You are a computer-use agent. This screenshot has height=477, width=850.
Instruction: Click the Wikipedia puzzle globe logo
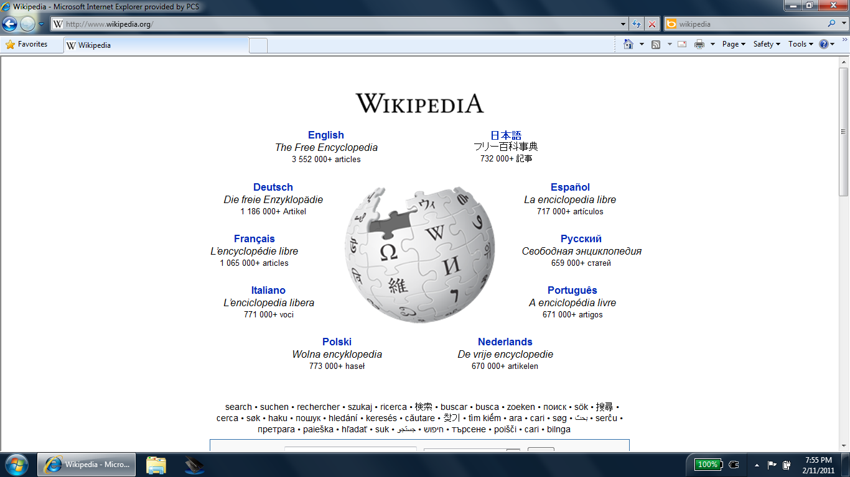[x=419, y=254]
